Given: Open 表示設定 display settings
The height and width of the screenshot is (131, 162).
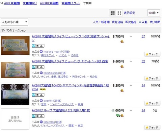Looking at the screenshot, I should [x=129, y=13].
